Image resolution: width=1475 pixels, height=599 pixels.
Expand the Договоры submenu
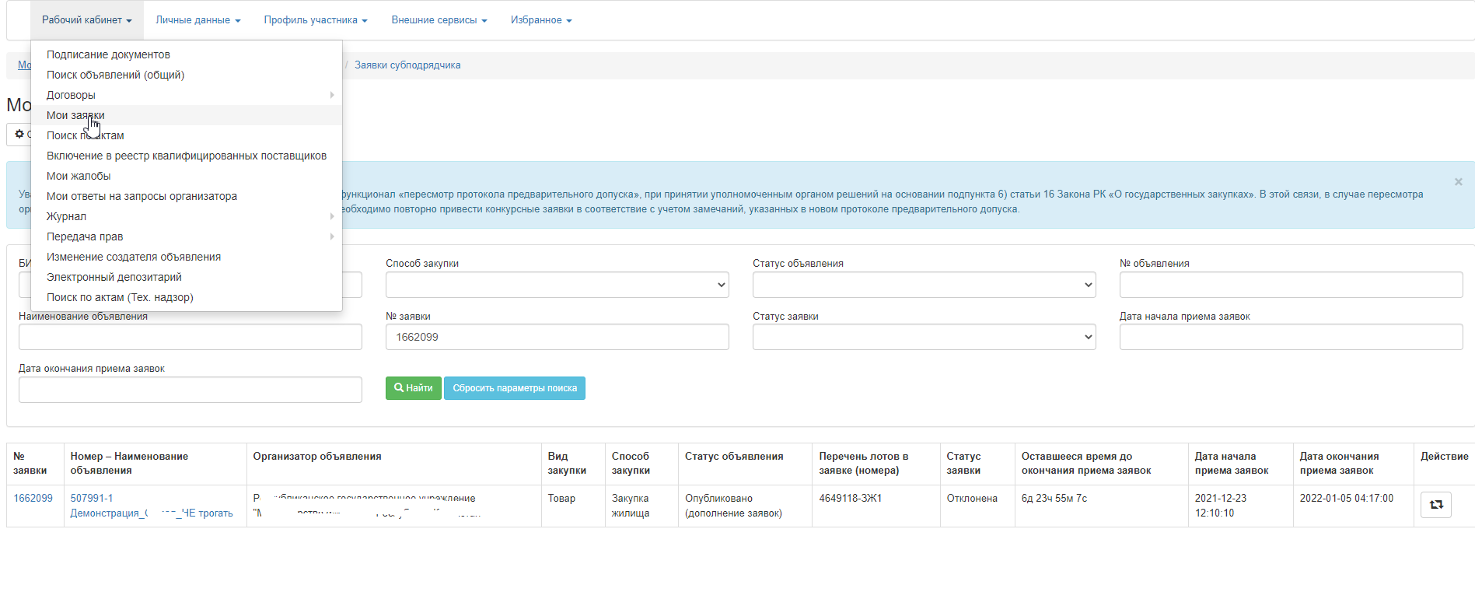71,95
